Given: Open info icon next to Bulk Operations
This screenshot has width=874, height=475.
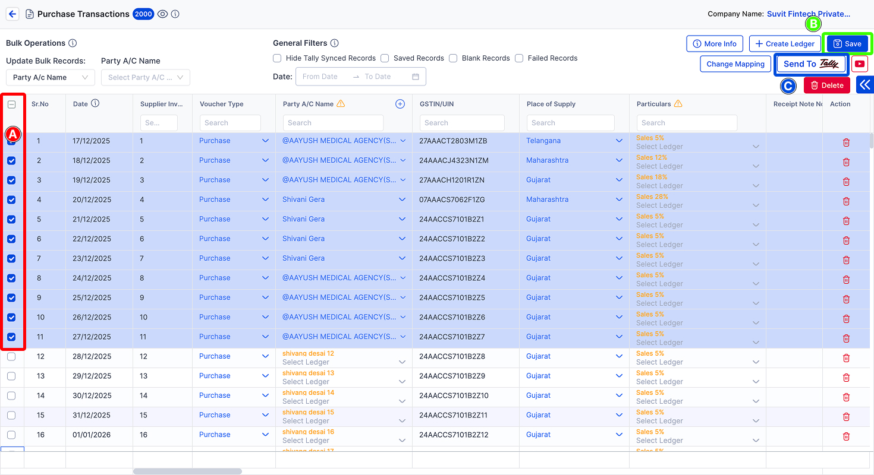Looking at the screenshot, I should 73,43.
